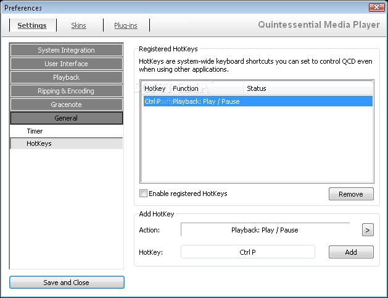Open User Interface settings category
This screenshot has width=388, height=298.
point(67,64)
